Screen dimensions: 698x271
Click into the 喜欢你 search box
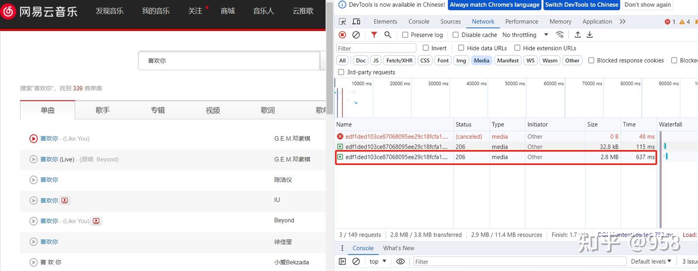[229, 60]
